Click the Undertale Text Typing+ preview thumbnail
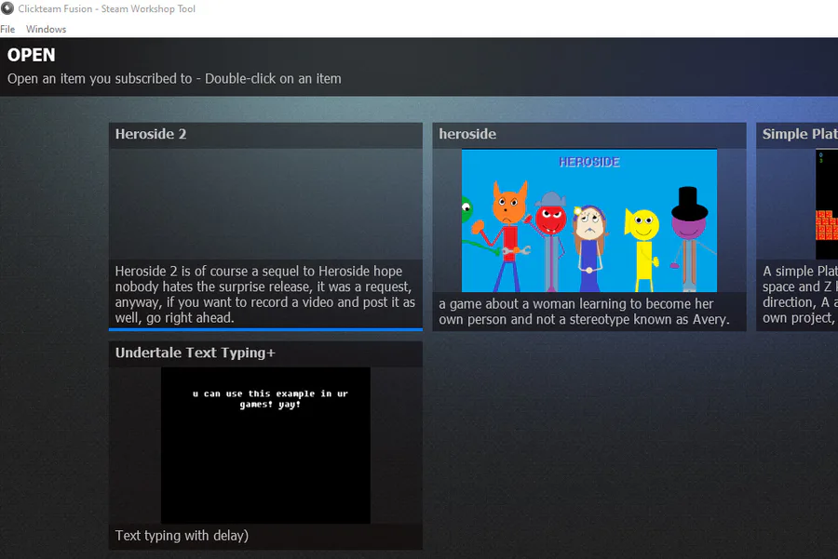 click(x=265, y=446)
